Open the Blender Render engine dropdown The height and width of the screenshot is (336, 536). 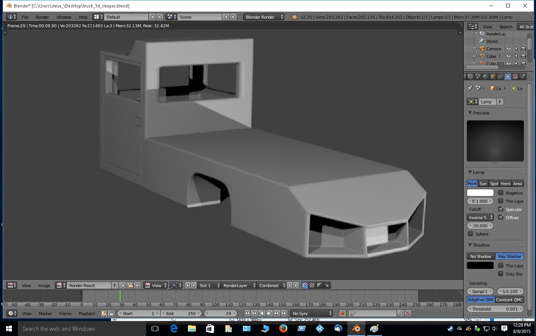click(264, 17)
